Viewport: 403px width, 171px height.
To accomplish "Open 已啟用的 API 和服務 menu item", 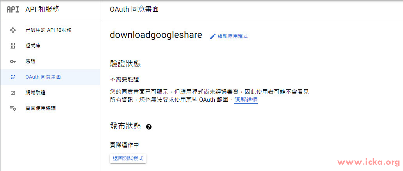I will (50, 30).
